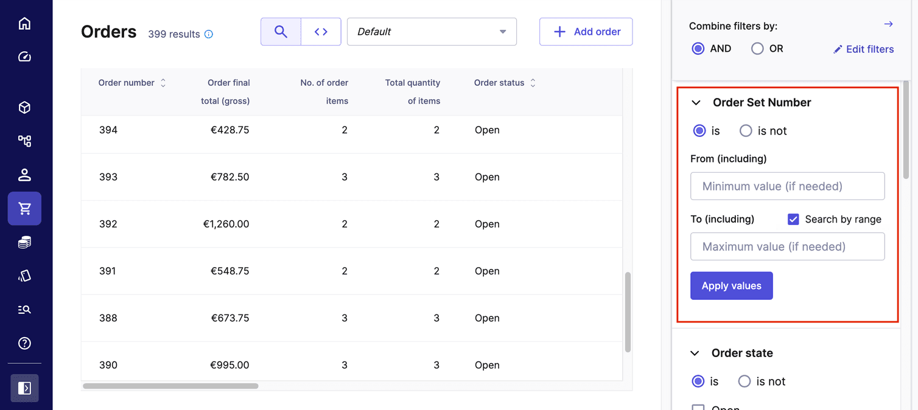The image size is (918, 410).
Task: Click the home icon in sidebar
Action: click(x=24, y=24)
